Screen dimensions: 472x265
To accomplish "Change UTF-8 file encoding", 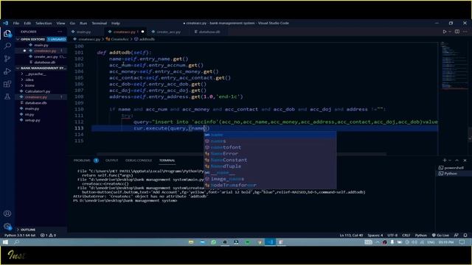I will pos(392,236).
